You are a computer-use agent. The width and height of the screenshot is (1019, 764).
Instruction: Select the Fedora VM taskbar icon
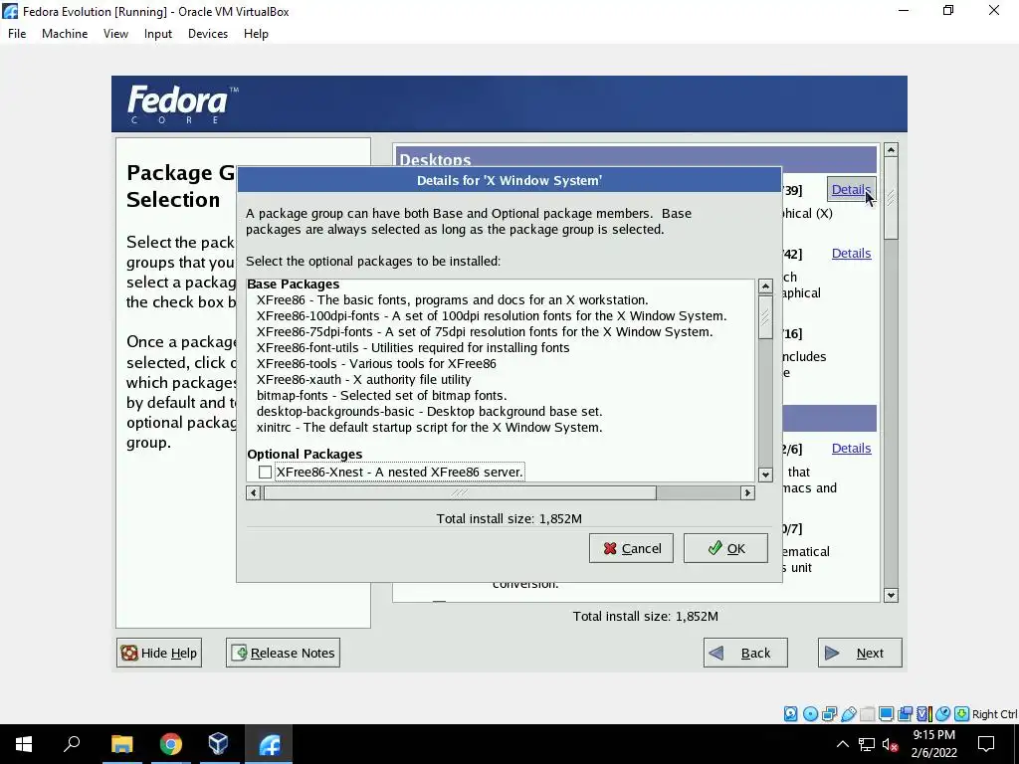269,744
